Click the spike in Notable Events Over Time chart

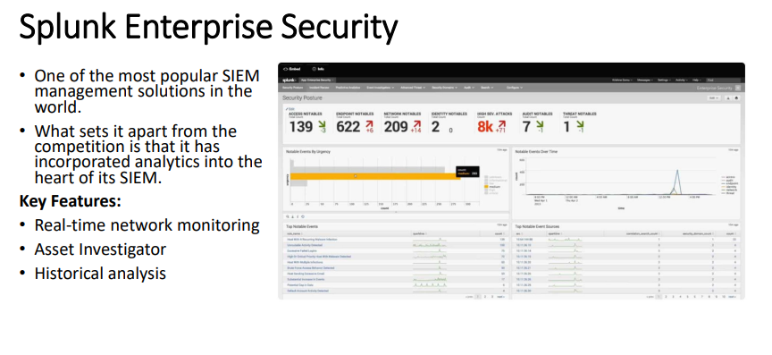(678, 182)
